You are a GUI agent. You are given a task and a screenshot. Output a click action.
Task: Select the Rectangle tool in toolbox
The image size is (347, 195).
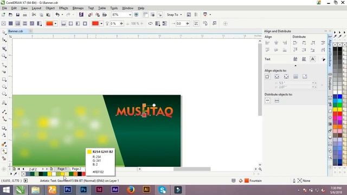[x=4, y=80]
